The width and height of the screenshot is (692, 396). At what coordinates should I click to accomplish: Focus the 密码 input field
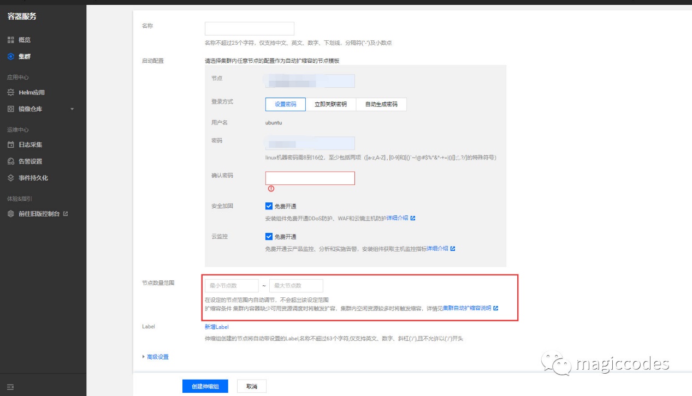click(x=310, y=143)
